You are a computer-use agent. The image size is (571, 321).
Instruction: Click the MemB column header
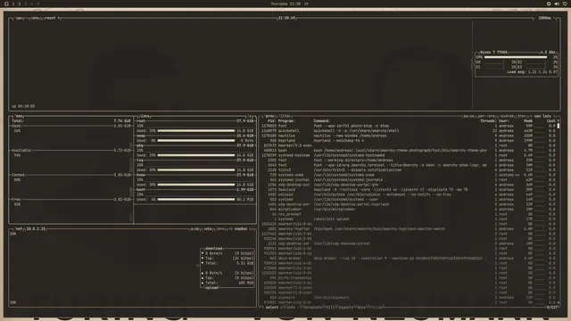click(528, 121)
